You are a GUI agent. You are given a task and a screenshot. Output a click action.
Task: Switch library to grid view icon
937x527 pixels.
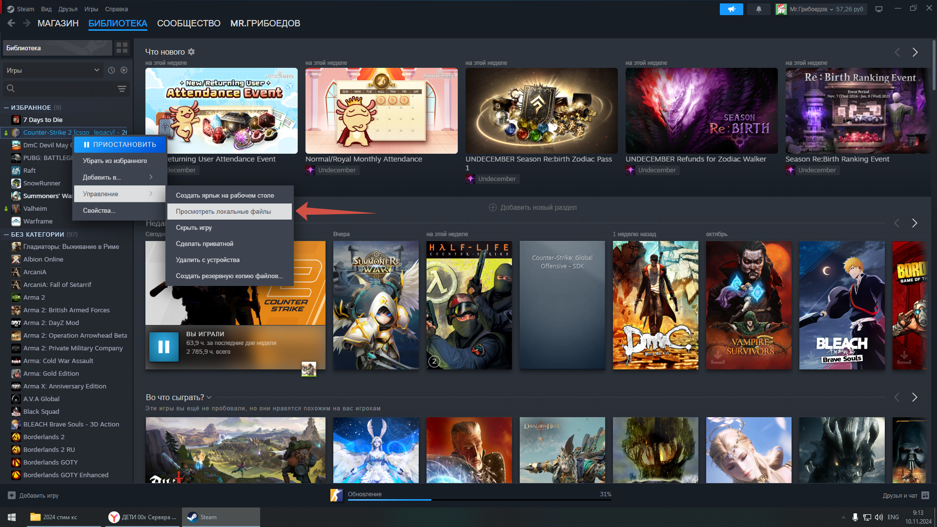point(122,48)
